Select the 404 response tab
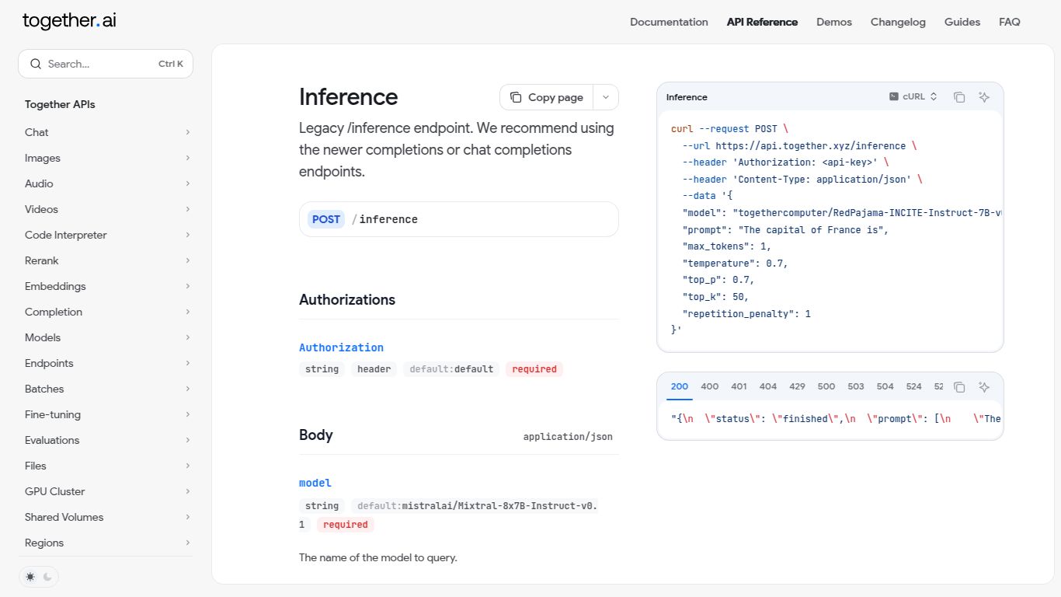1061x597 pixels. coord(767,386)
